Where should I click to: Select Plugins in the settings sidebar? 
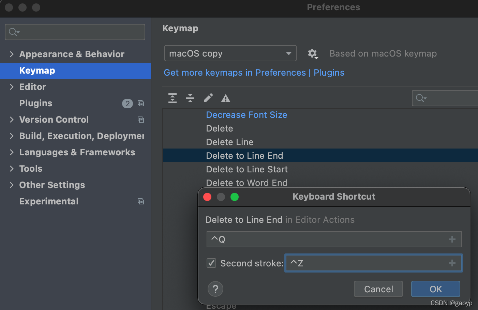pos(36,103)
